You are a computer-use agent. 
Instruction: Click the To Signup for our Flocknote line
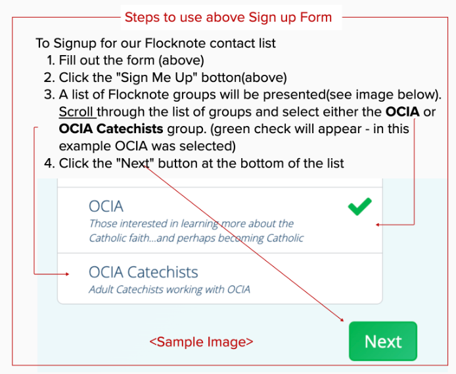tap(156, 43)
